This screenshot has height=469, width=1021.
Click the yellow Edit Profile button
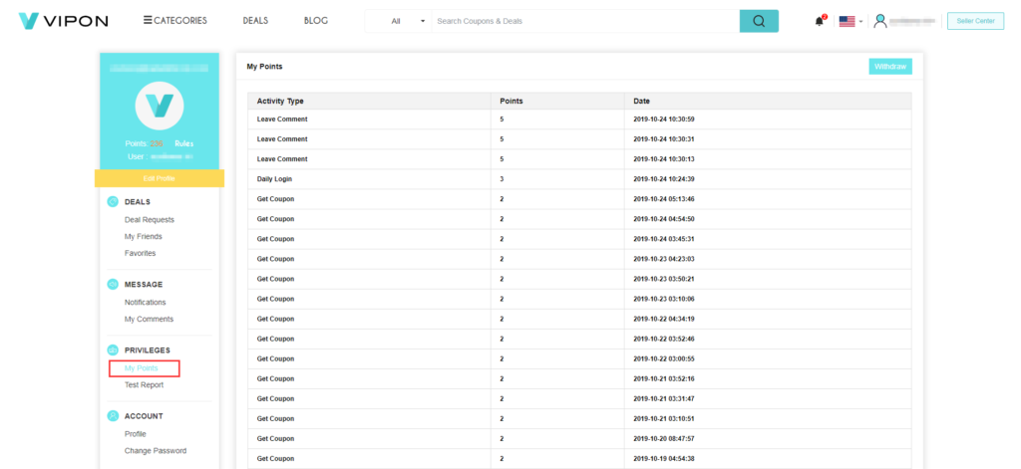(159, 178)
